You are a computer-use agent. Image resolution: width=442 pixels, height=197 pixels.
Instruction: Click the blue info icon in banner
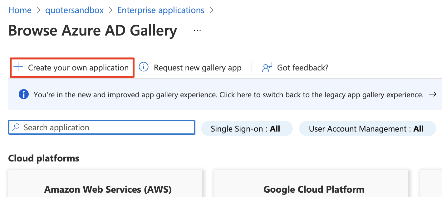click(x=24, y=94)
